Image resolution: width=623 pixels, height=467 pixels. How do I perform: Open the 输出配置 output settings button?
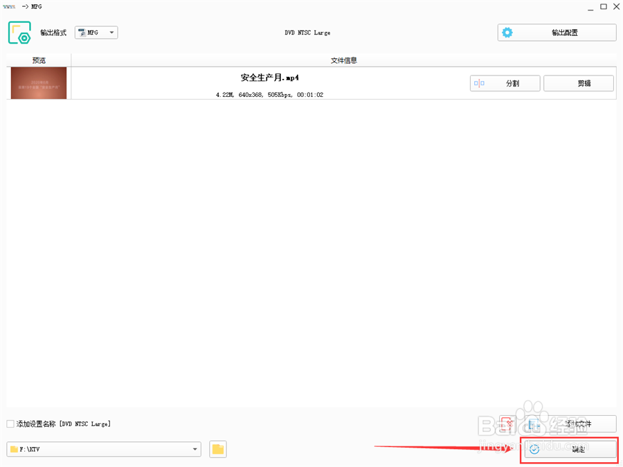pyautogui.click(x=557, y=33)
